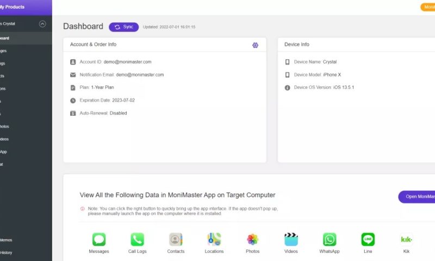The width and height of the screenshot is (435, 261).
Task: Click the Dashboard page heading
Action: point(83,26)
